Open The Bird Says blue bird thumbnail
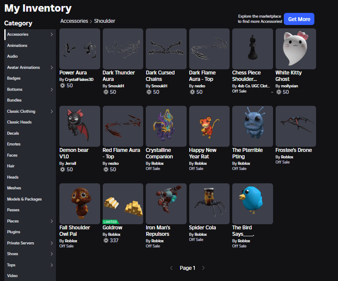This screenshot has width=338, height=281. [252, 204]
